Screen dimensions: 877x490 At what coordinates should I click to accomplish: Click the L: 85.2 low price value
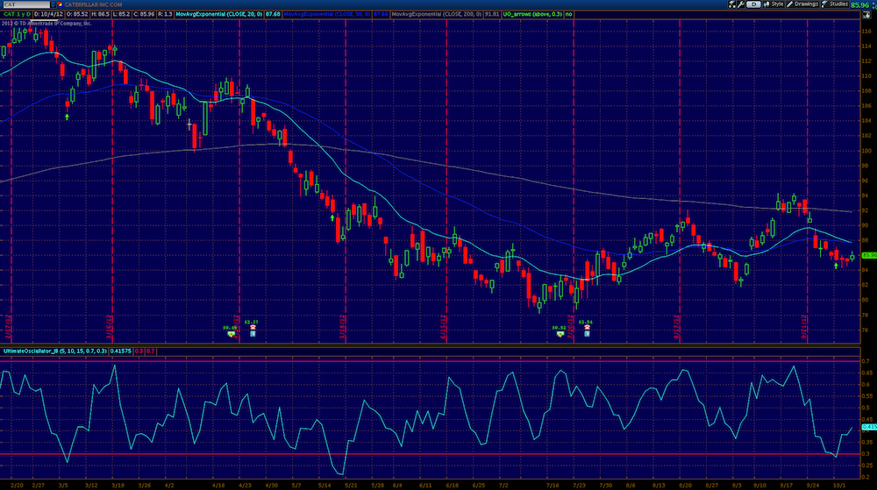pos(121,14)
